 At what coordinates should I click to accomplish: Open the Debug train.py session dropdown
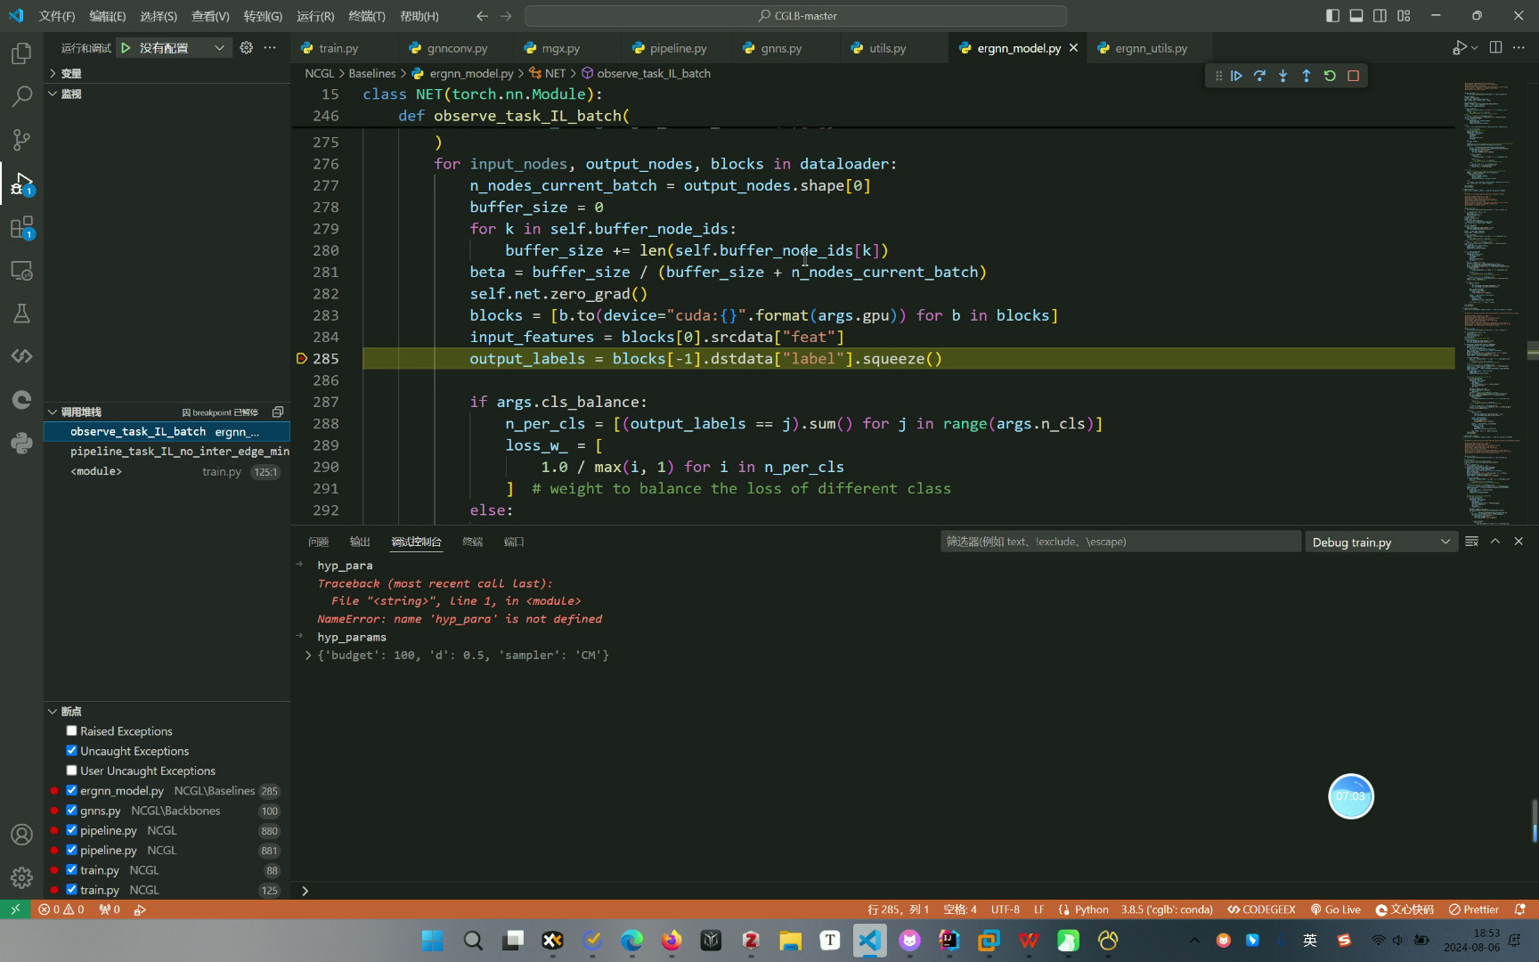(x=1380, y=542)
